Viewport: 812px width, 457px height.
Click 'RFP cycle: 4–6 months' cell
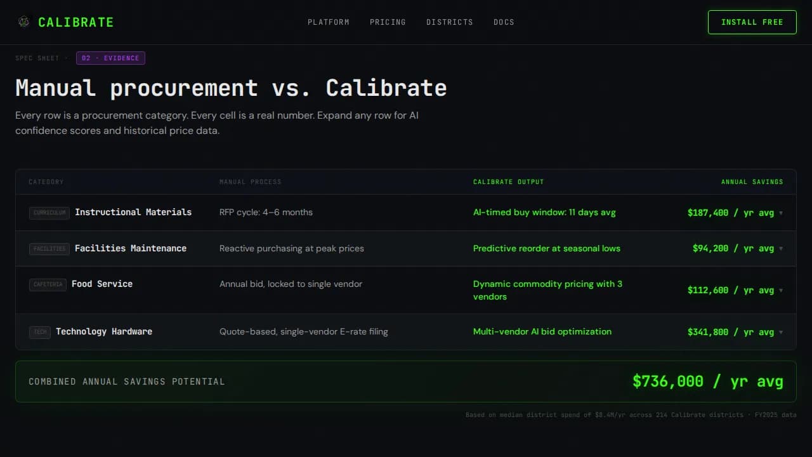[266, 212]
